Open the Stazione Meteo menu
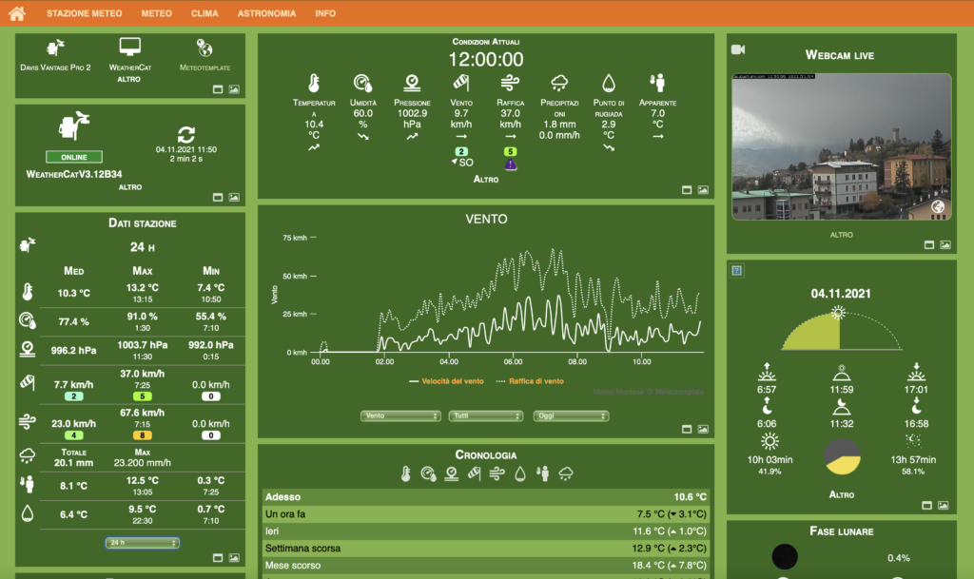This screenshot has width=974, height=579. [x=84, y=14]
